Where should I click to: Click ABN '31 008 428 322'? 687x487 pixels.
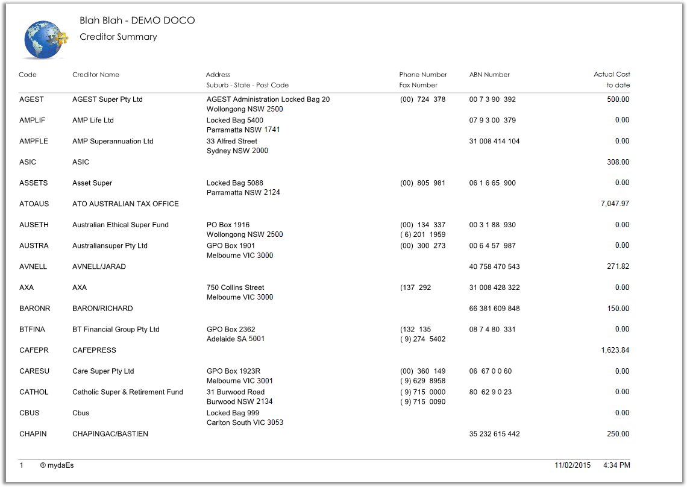[494, 287]
